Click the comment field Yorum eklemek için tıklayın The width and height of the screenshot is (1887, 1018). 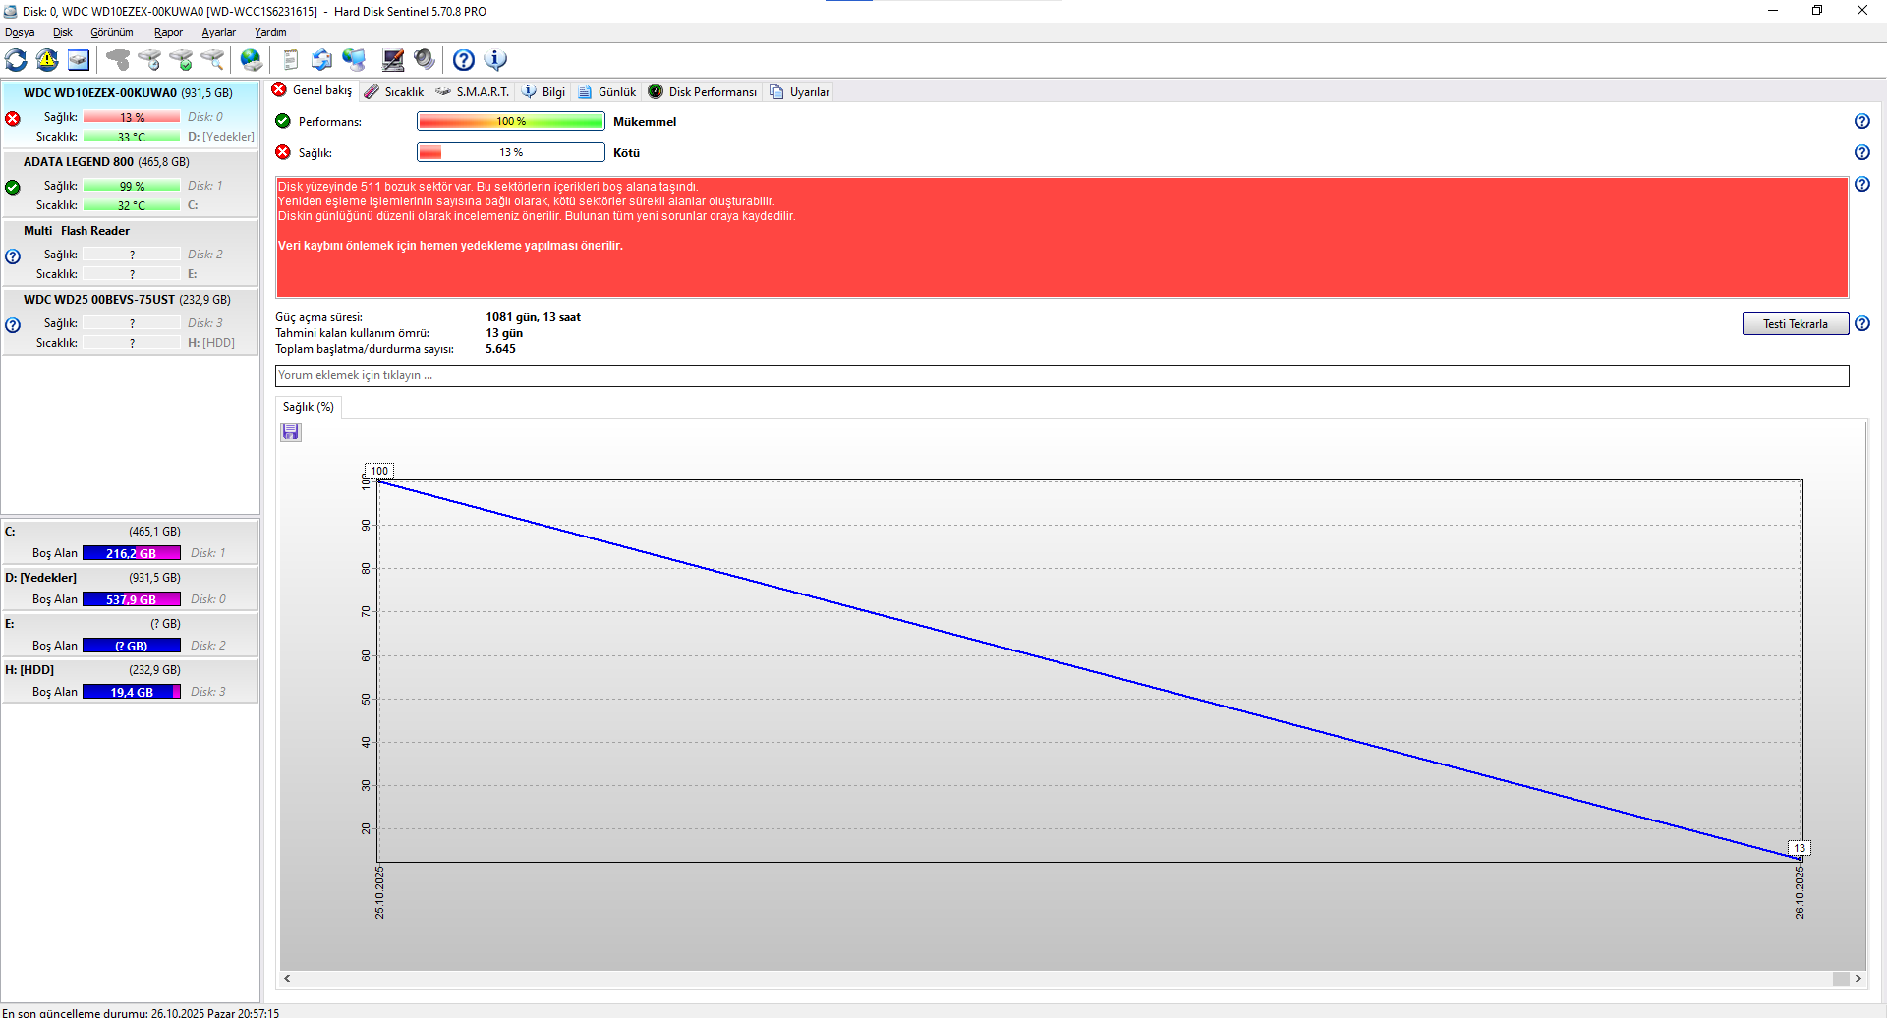[1061, 375]
